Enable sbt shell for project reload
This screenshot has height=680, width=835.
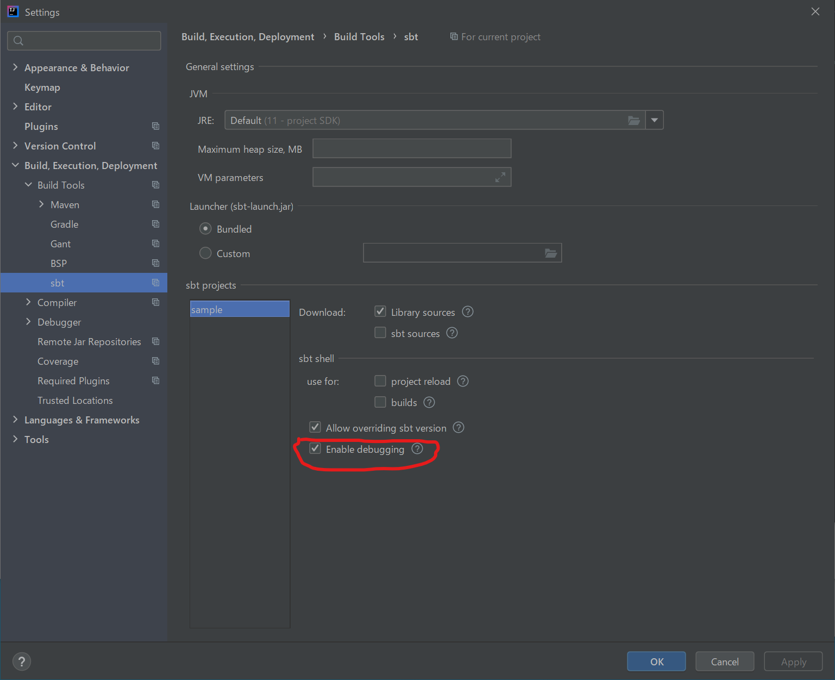(380, 380)
